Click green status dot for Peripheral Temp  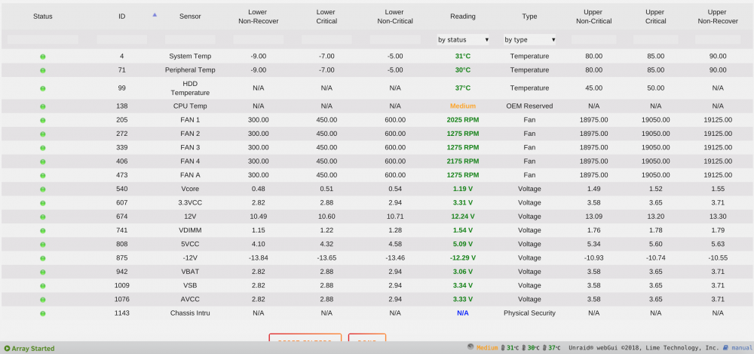tap(43, 70)
